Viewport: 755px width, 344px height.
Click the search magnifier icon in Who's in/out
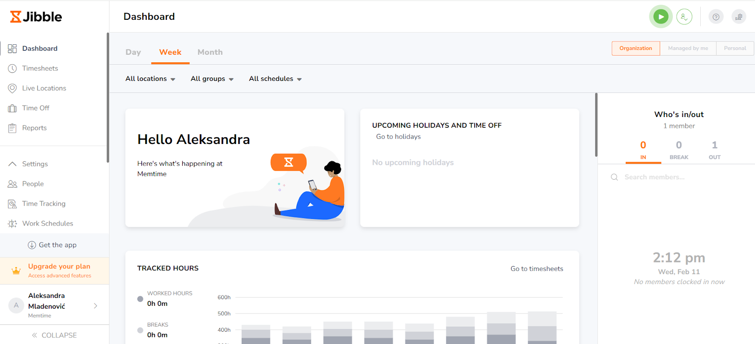614,177
